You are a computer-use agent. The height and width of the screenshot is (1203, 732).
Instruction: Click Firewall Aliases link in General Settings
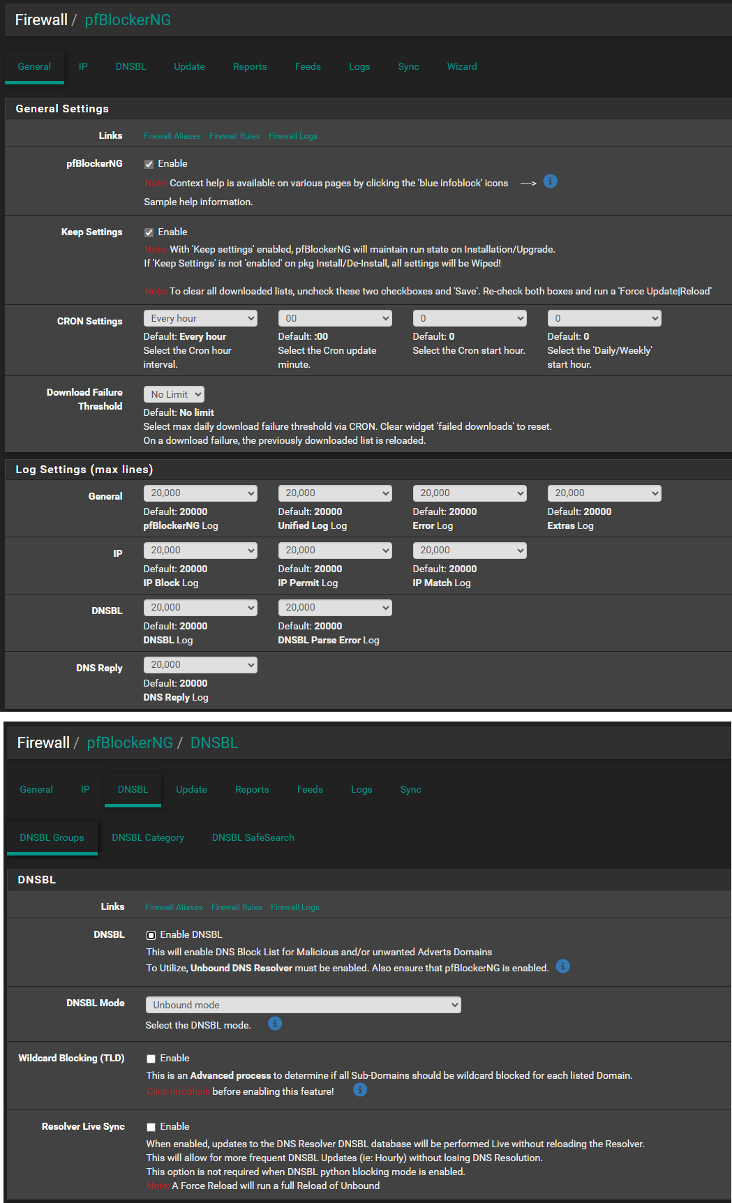172,137
